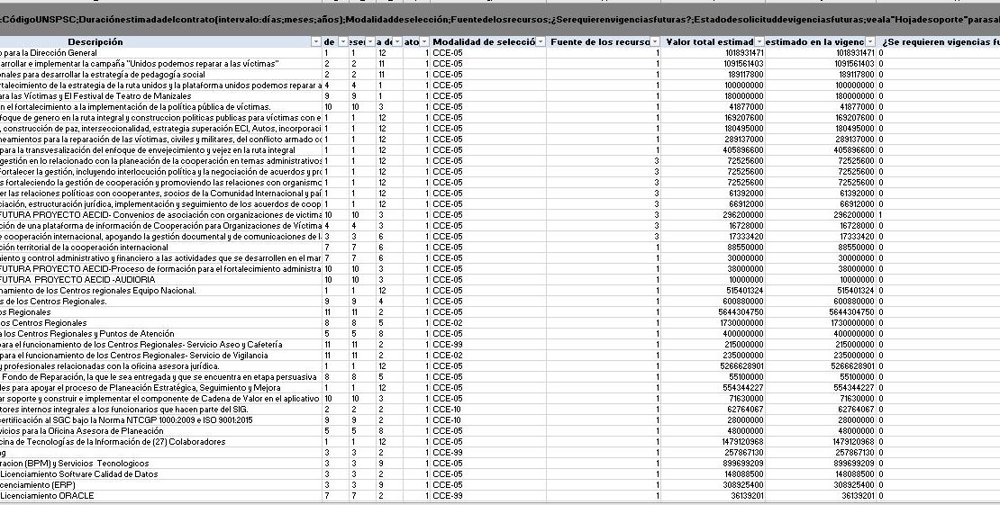Open filter dropdown of the 'a de' column
This screenshot has width=1000, height=505.
[x=397, y=42]
